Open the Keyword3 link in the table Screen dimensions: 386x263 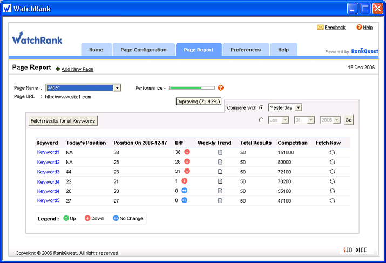coord(48,172)
